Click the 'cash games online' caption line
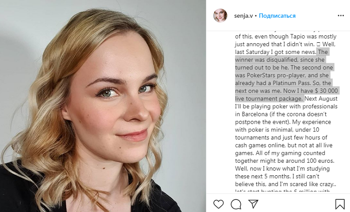Screen dimensions: 350x212 (284, 145)
